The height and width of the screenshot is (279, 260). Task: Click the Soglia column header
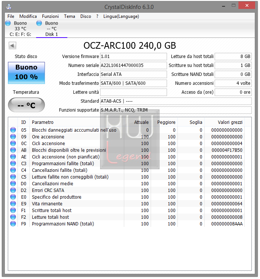coord(191,122)
